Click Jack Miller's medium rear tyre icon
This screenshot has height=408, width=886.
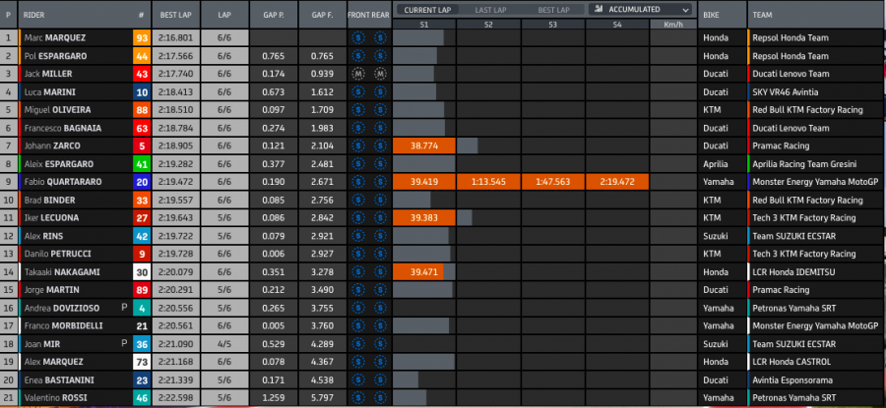(380, 74)
